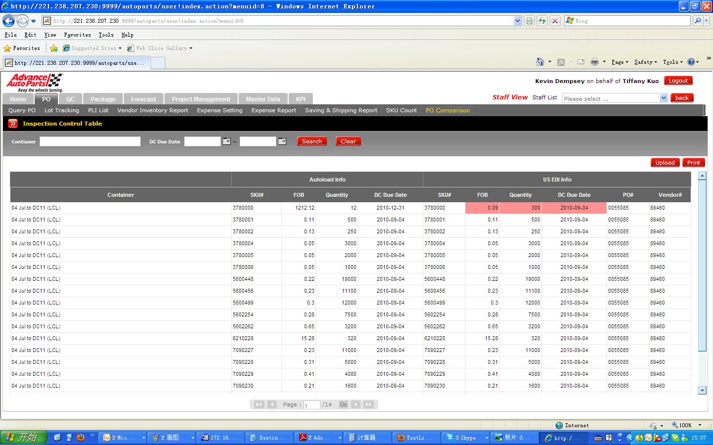Screen dimensions: 713x445
Task: Open the DC Due Date end calendar picker
Action: (282, 141)
